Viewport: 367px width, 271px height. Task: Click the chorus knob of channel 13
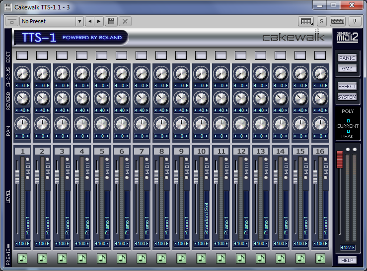pyautogui.click(x=261, y=73)
